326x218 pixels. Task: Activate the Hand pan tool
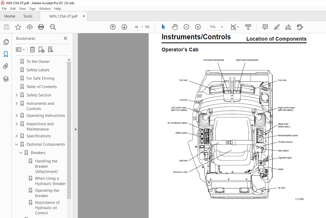[175, 27]
